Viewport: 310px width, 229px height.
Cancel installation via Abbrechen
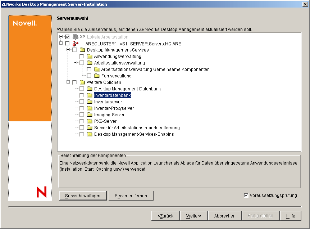coord(225,216)
